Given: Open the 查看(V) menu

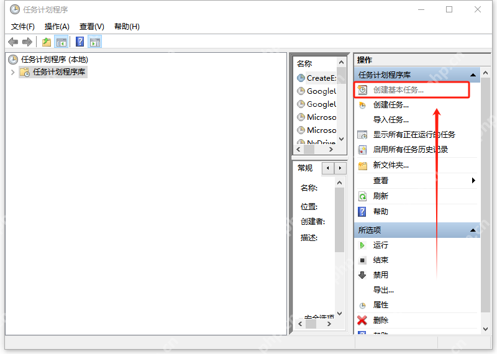Looking at the screenshot, I should [x=91, y=27].
